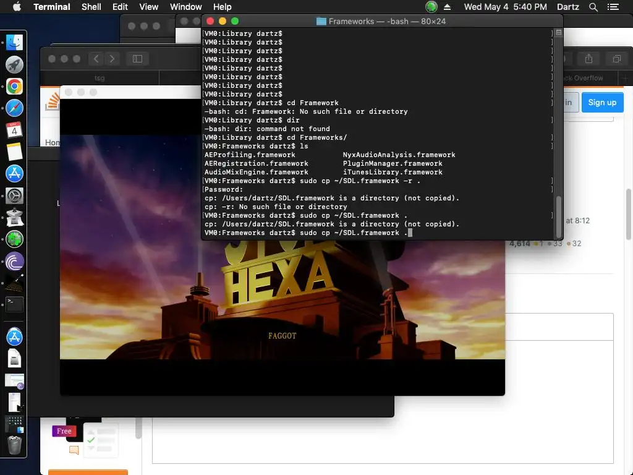Click Safari forward arrow button
This screenshot has width=633, height=475.
112,59
